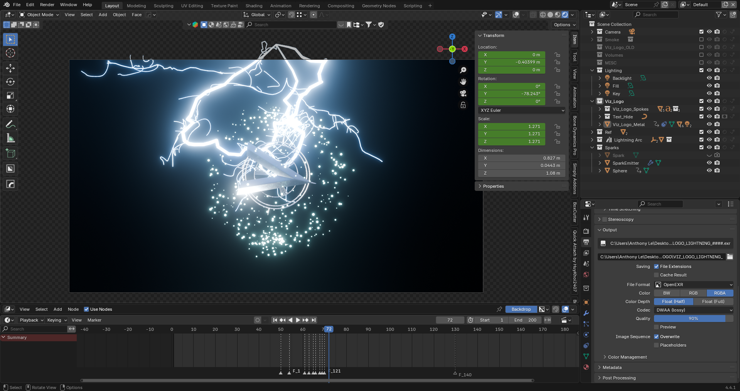Select the Move tool in toolbar

click(10, 68)
